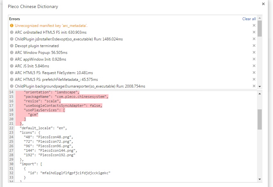Viewport: 273px width, 187px height.
Task: Click the 'Clear all' link
Action: pos(249,19)
